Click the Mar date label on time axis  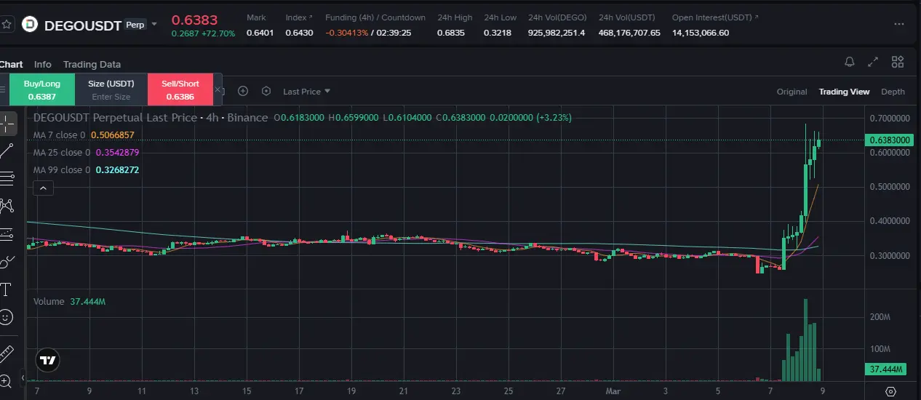[613, 391]
